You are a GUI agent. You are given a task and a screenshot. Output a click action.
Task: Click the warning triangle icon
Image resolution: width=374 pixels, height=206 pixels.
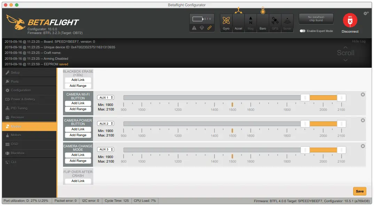click(x=194, y=27)
